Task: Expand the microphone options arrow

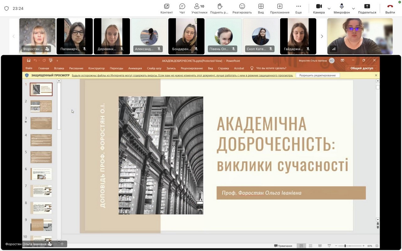Action: pyautogui.click(x=353, y=8)
